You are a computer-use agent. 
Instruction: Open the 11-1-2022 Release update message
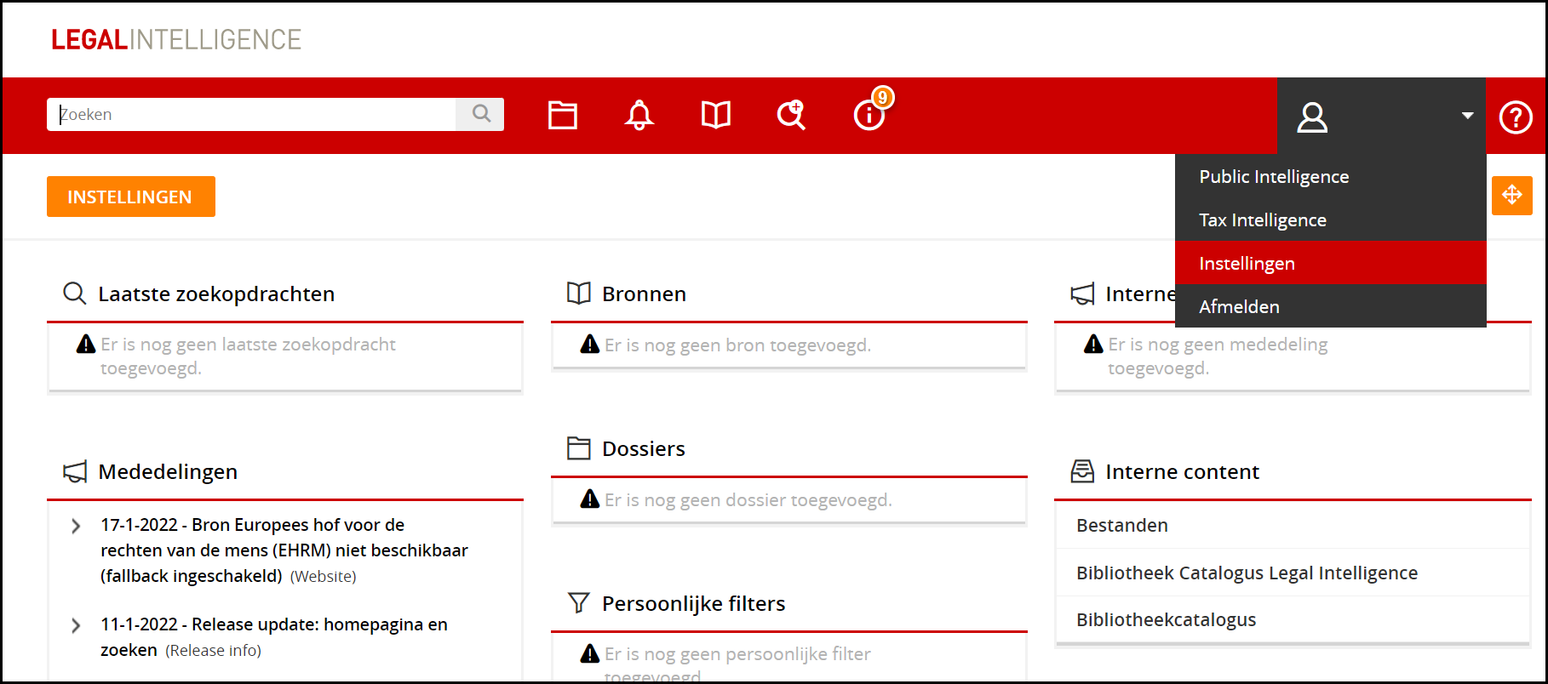click(274, 636)
